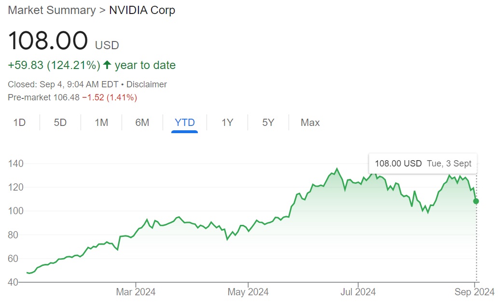498x303 pixels.
Task: Click the 108.00 USD tooltip box
Action: [423, 164]
